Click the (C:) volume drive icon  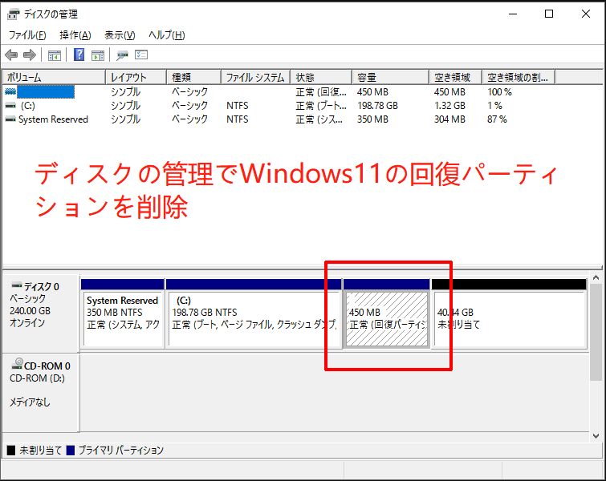click(10, 105)
